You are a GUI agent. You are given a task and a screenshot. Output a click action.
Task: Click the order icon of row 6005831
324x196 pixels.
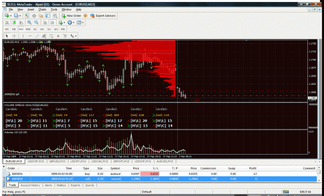[8, 174]
